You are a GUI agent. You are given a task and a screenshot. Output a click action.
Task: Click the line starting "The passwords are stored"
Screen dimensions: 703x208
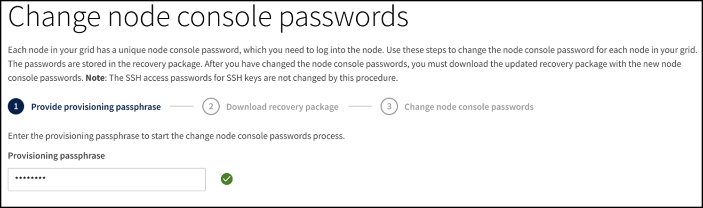pyautogui.click(x=188, y=64)
